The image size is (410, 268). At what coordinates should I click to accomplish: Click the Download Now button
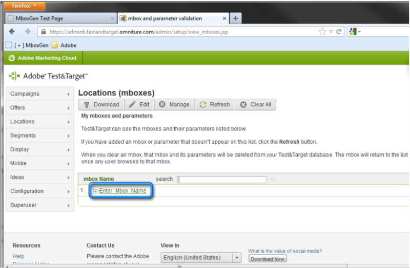coord(268,259)
